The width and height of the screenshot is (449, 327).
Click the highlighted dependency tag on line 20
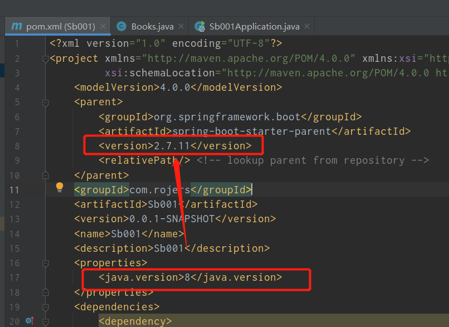click(x=135, y=321)
